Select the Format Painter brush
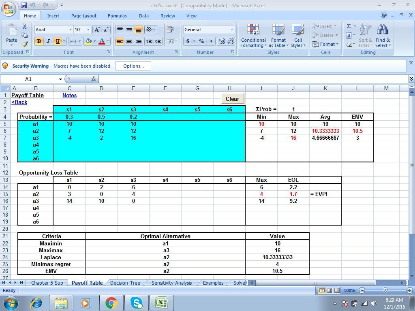The height and width of the screenshot is (311, 415). pos(25,44)
